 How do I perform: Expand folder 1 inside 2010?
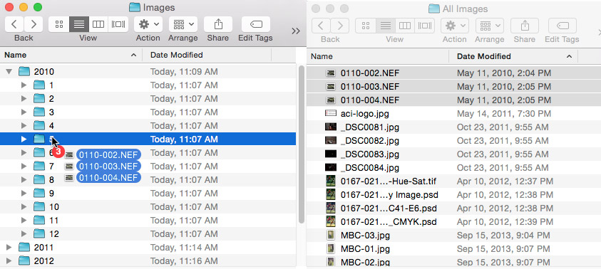[24, 85]
